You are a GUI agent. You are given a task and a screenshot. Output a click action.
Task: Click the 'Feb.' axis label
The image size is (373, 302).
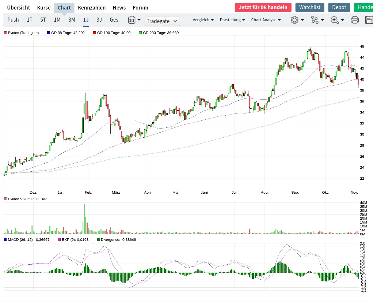tap(88, 192)
